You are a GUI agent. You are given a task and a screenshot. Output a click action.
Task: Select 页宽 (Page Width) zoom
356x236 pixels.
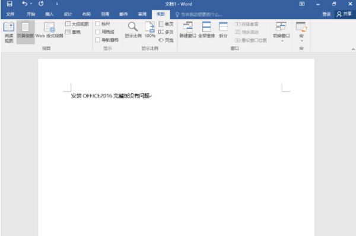point(166,40)
